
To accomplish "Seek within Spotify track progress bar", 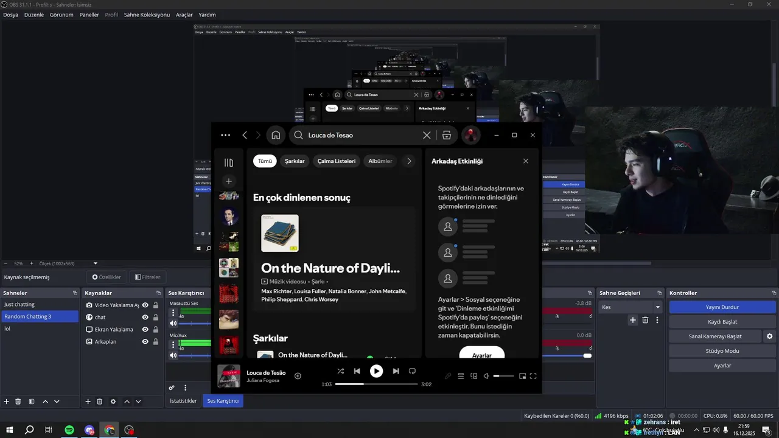I will tap(376, 384).
